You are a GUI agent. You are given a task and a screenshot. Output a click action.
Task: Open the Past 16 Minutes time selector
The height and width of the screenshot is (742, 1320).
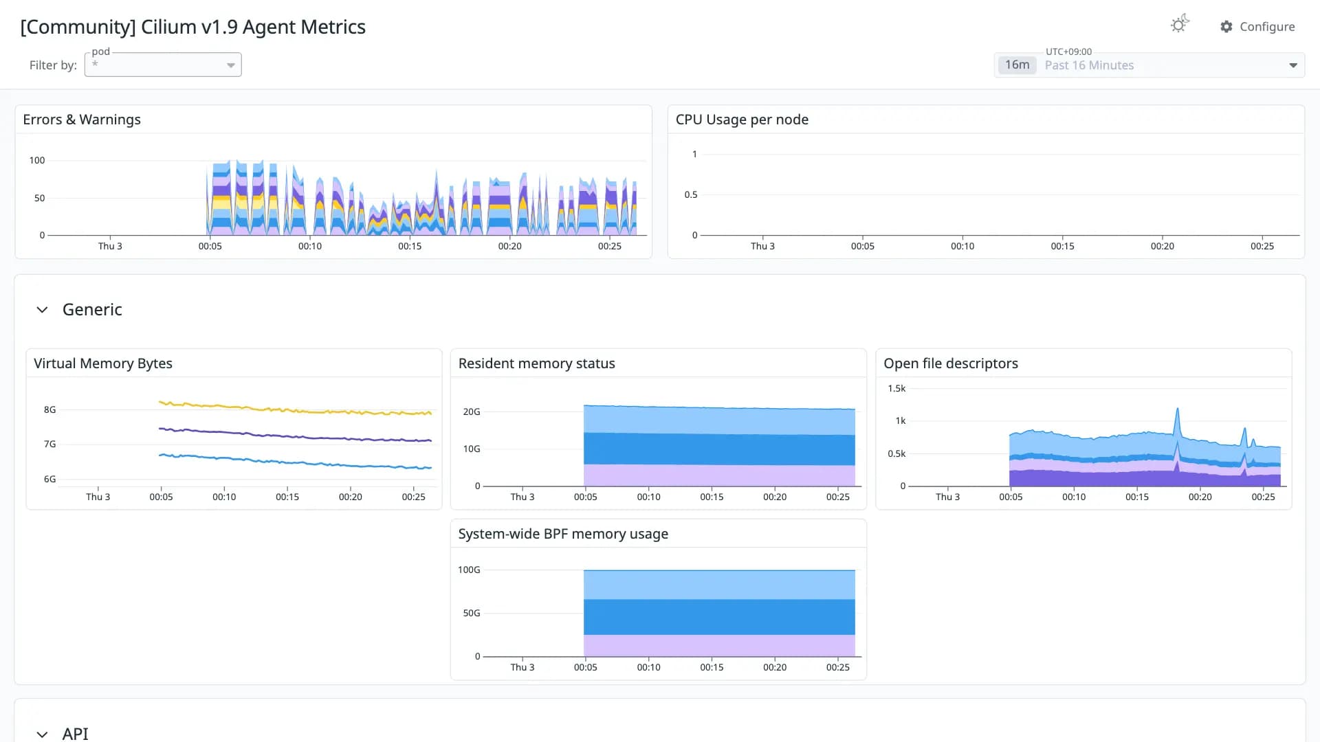click(1149, 65)
